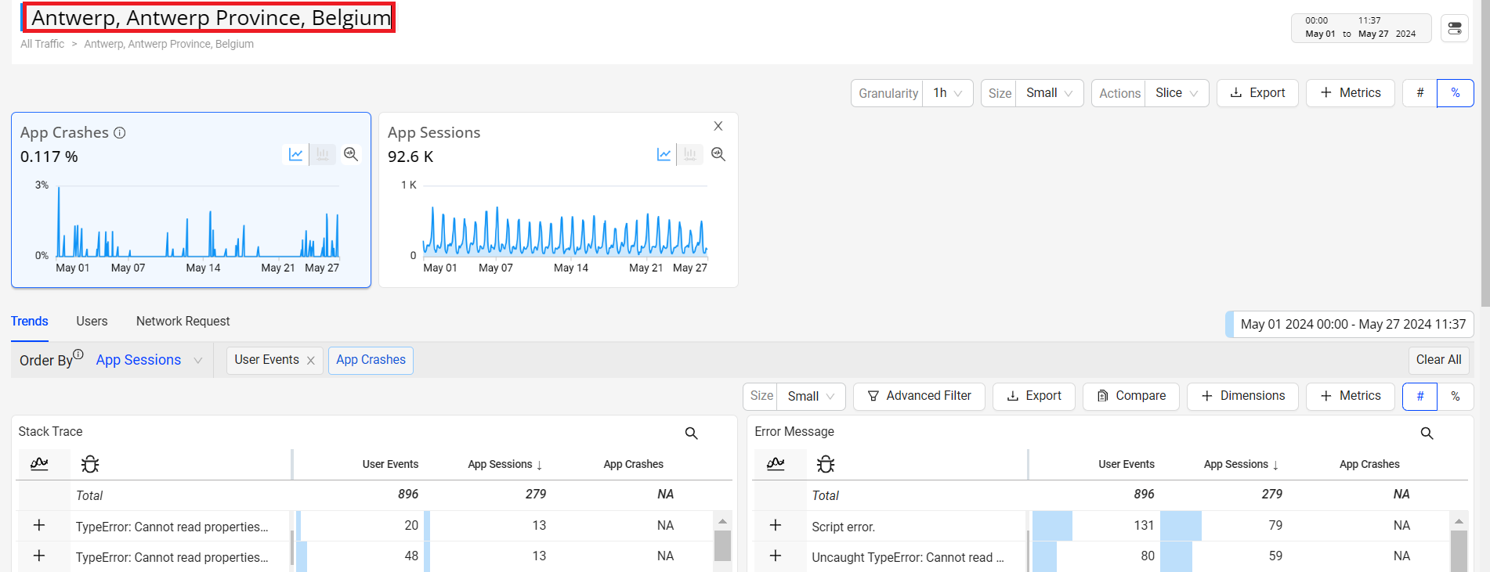This screenshot has height=572, width=1490.
Task: Zoom into the App Crashes chart
Action: coord(351,155)
